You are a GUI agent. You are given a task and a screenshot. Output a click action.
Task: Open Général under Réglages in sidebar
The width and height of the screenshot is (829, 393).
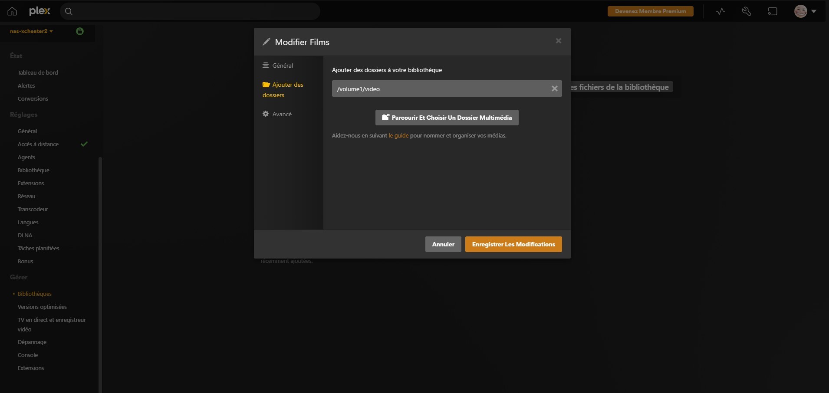[27, 131]
